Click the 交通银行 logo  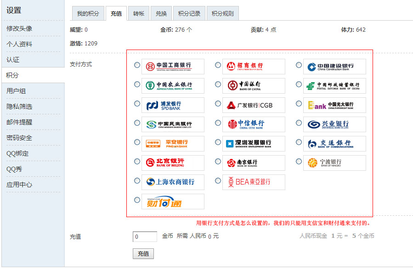(x=334, y=143)
